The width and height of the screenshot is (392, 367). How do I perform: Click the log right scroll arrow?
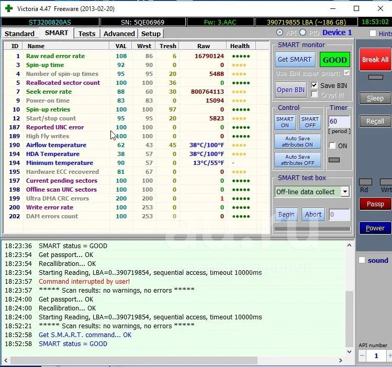(340, 361)
